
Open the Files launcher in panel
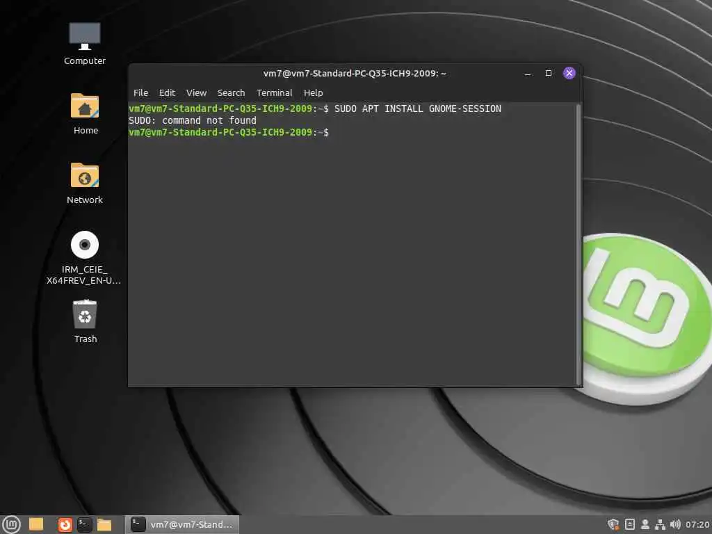[x=104, y=524]
